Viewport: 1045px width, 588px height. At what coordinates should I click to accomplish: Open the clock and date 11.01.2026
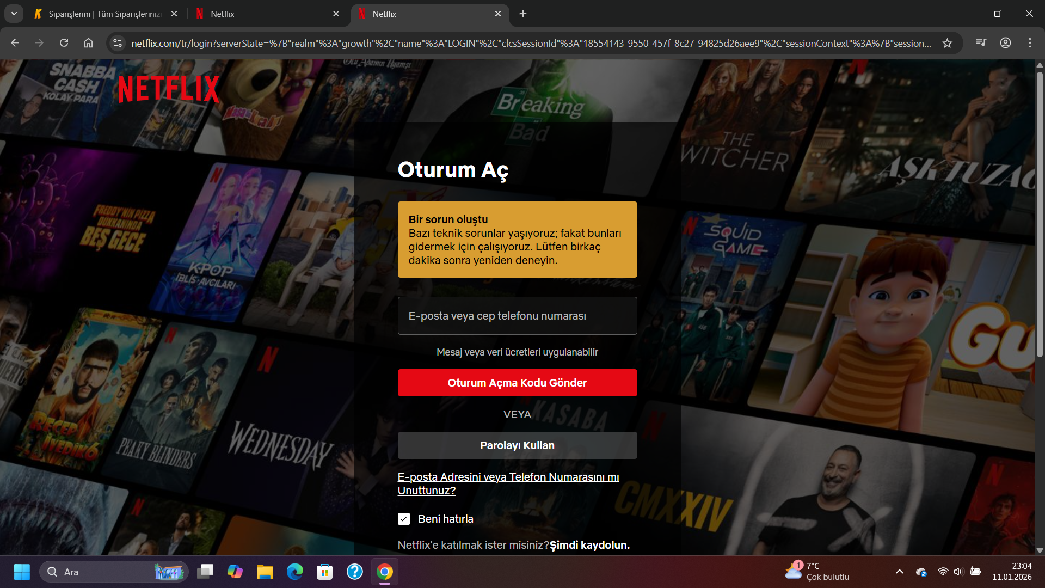[1012, 572]
